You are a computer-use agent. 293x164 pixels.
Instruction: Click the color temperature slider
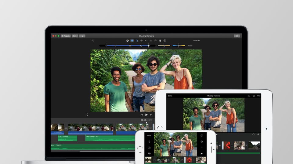coord(179,46)
